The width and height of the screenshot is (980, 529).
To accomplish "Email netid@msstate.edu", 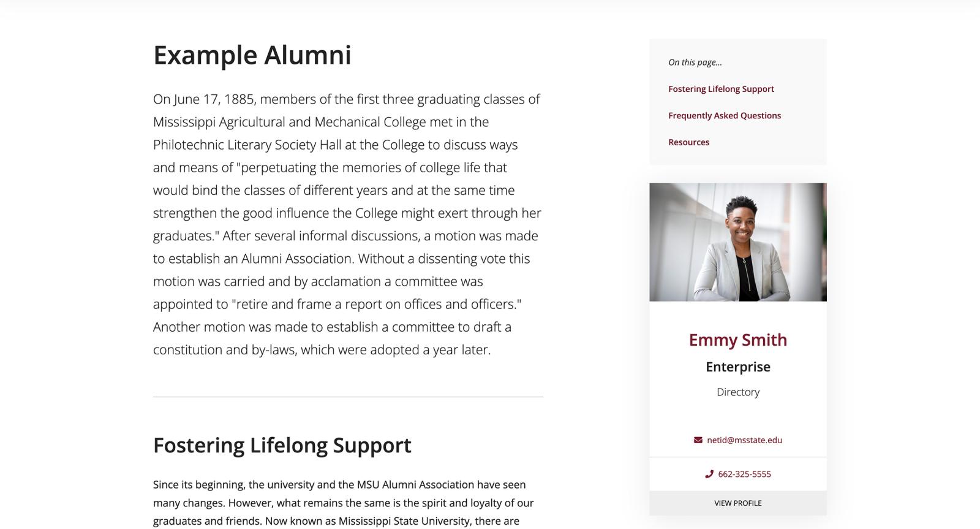I will tap(744, 440).
